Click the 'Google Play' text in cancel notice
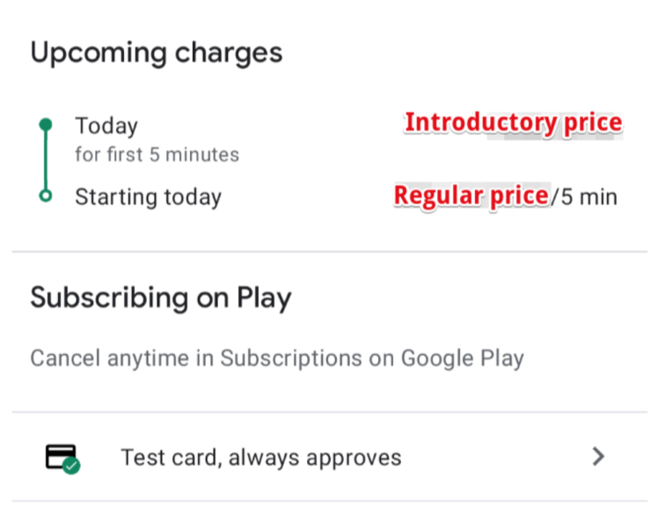The height and width of the screenshot is (514, 665). [x=463, y=358]
